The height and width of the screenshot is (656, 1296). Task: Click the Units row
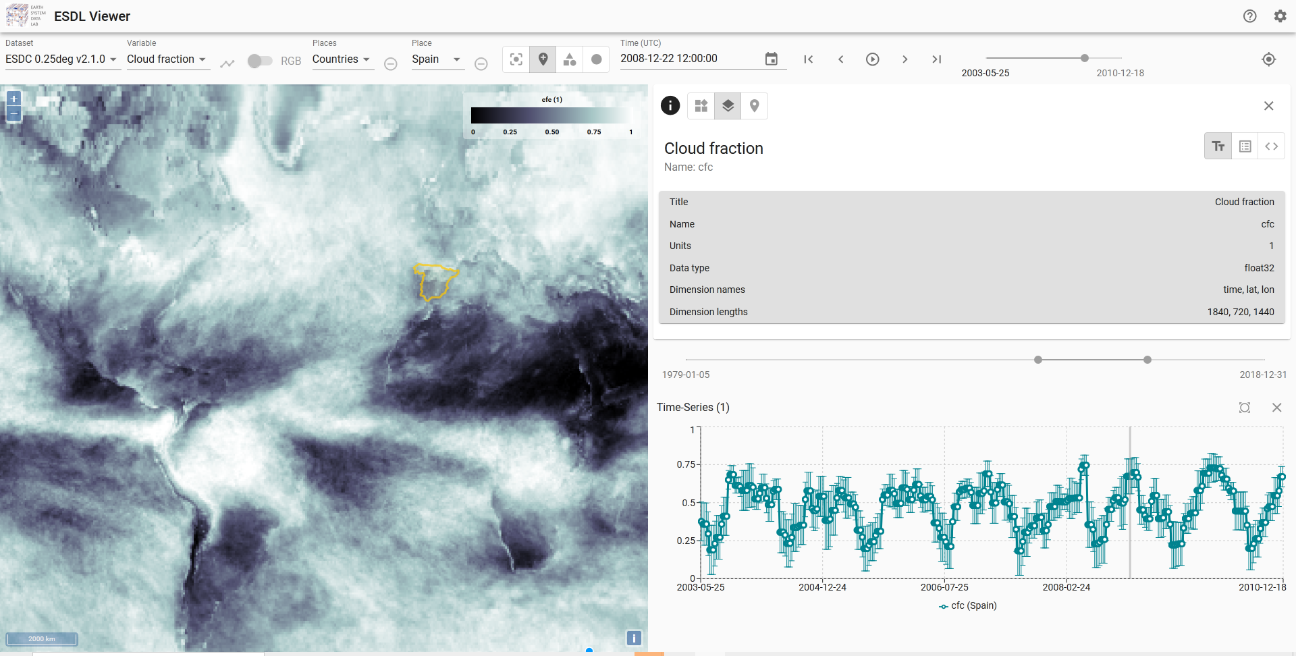click(x=972, y=246)
